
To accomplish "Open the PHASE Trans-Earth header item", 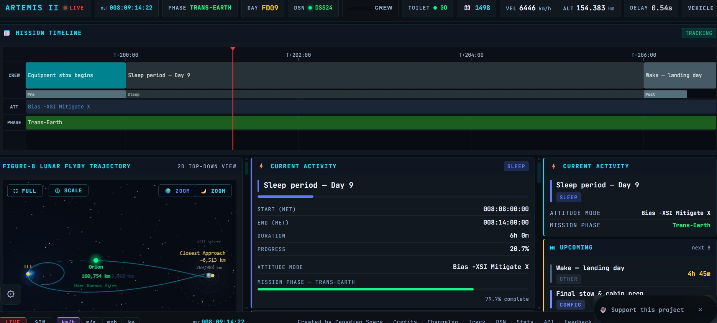I will tap(200, 8).
